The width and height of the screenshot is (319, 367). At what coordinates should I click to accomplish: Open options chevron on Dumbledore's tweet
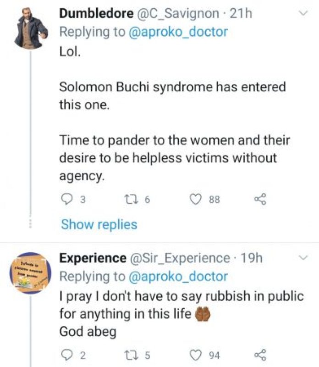(x=303, y=14)
